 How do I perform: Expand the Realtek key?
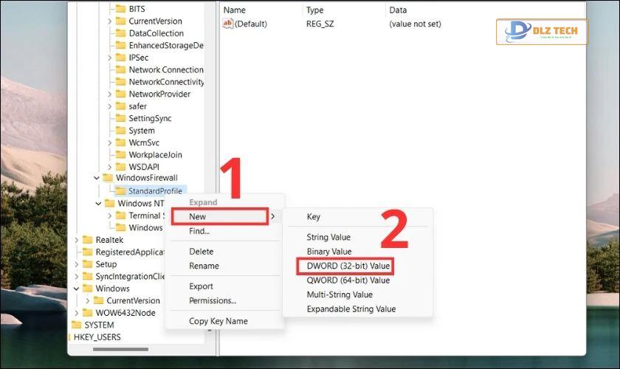pos(77,240)
